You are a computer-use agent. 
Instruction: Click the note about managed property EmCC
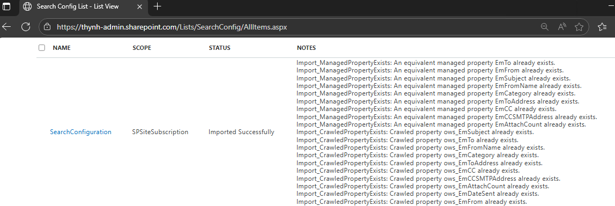coord(426,109)
